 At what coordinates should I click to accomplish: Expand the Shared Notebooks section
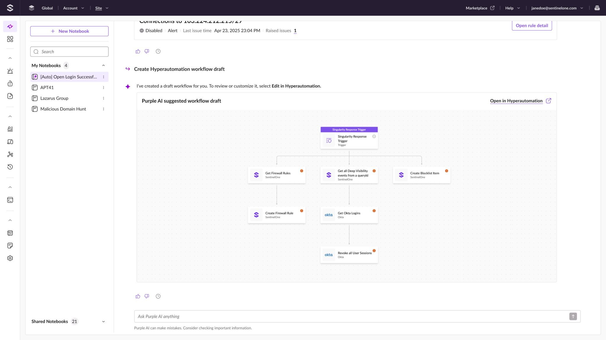pos(104,321)
